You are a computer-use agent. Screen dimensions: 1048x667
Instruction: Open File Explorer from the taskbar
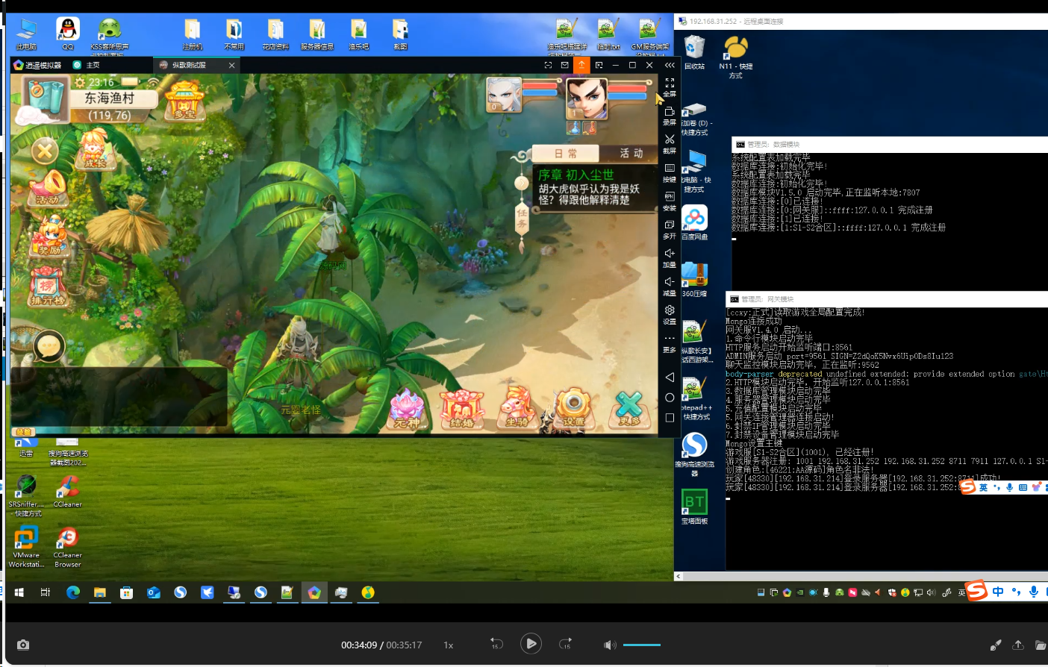click(100, 592)
